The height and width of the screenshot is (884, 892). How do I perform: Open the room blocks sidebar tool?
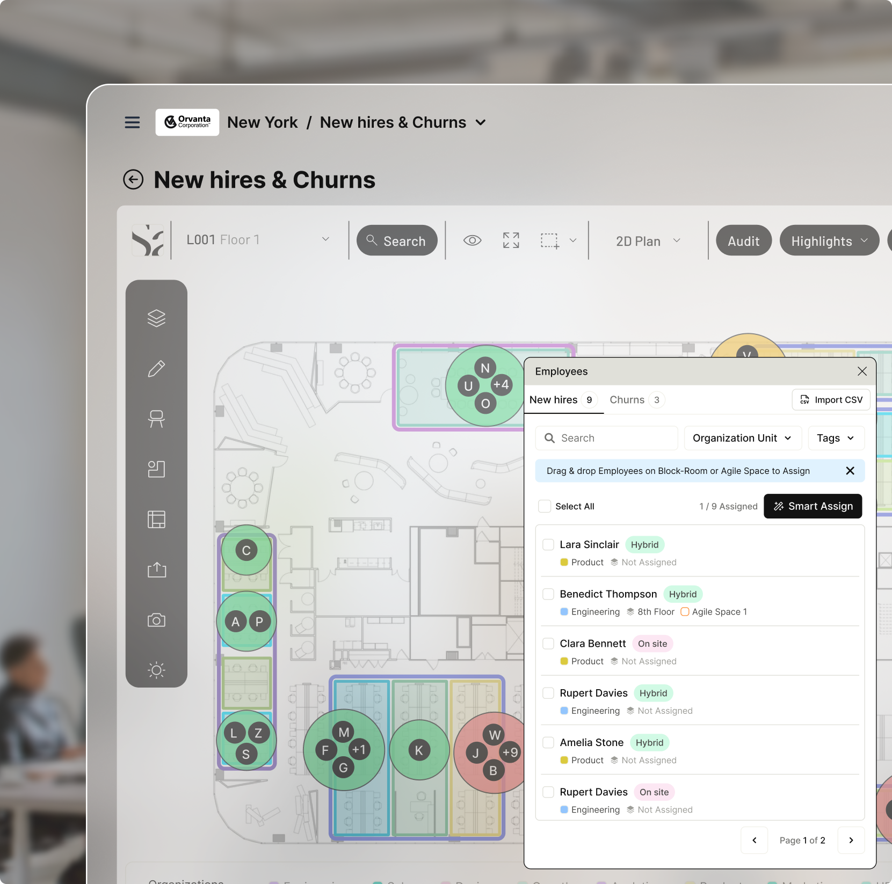click(156, 469)
